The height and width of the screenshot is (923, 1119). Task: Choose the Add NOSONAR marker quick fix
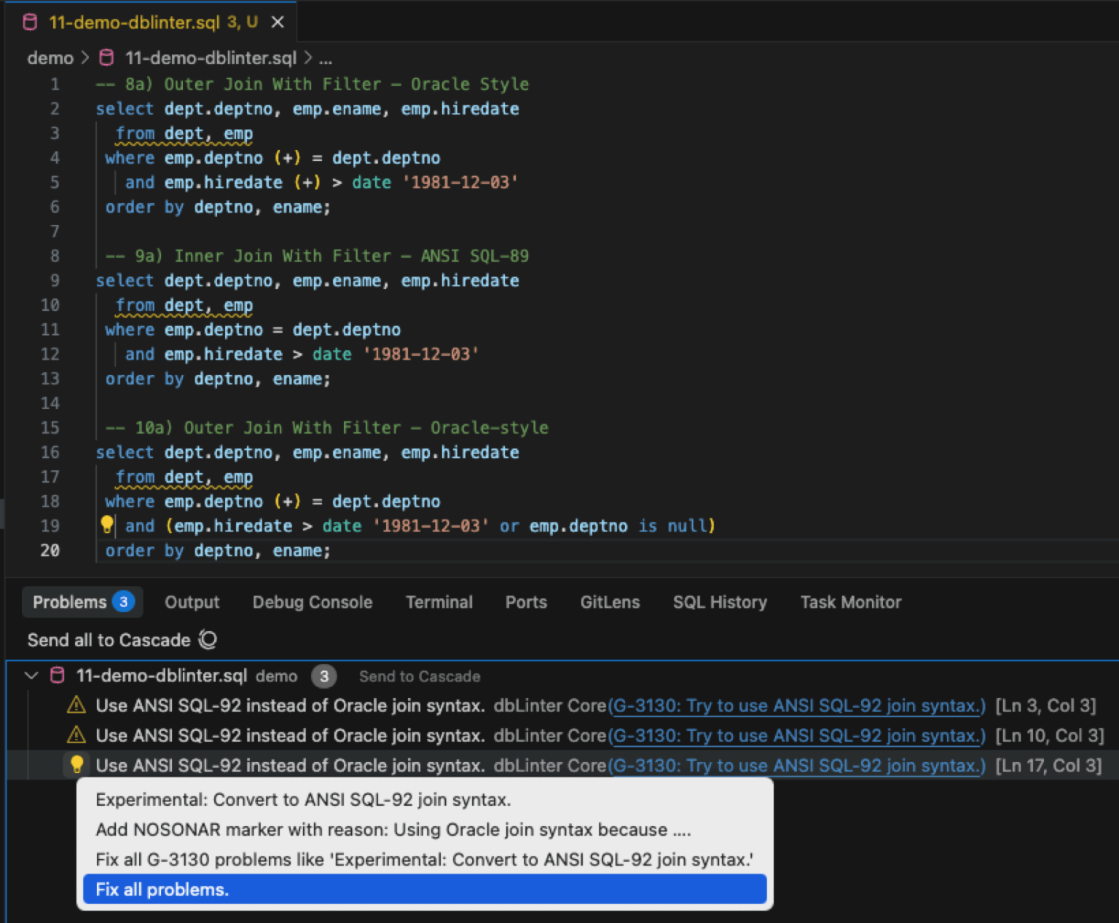tap(393, 829)
